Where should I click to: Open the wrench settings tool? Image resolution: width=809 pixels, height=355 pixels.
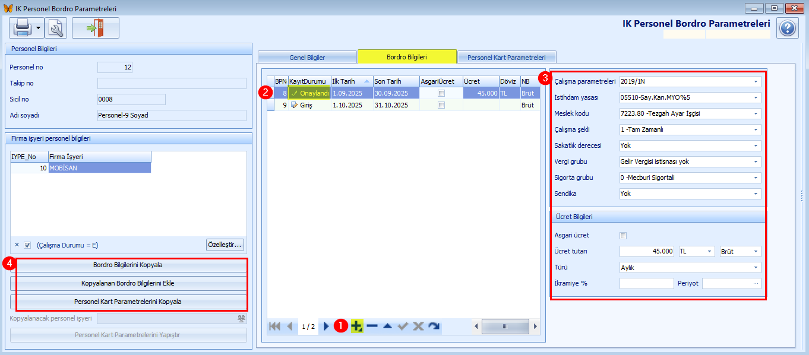click(x=56, y=28)
